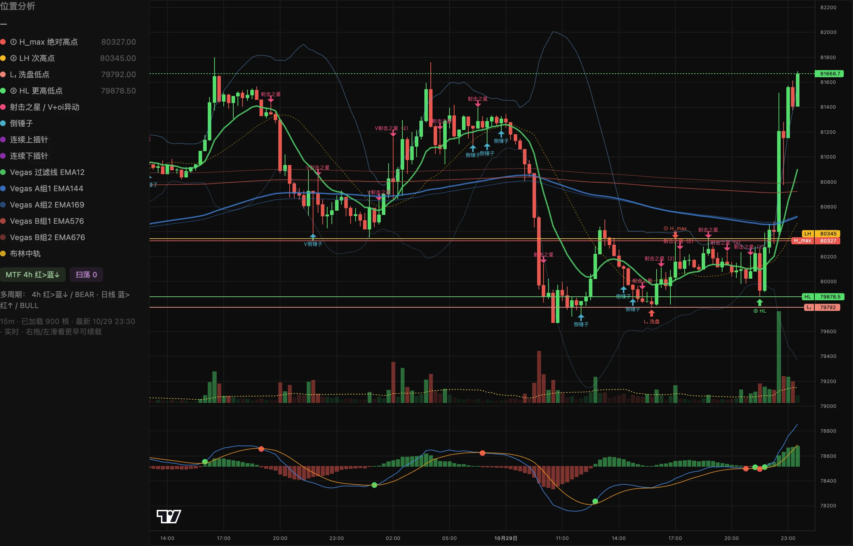
Task: Click the 扫荡 0 badge
Action: [x=86, y=275]
